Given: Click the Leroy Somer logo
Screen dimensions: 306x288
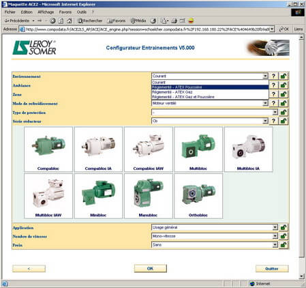Looking at the screenshot, I should pyautogui.click(x=34, y=48).
